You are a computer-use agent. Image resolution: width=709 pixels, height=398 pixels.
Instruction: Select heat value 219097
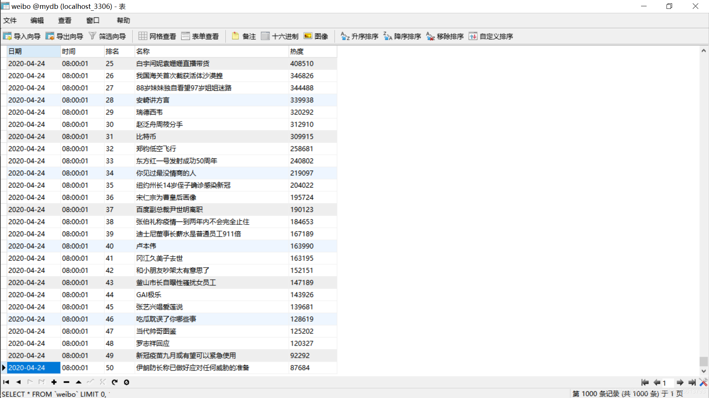(x=313, y=173)
